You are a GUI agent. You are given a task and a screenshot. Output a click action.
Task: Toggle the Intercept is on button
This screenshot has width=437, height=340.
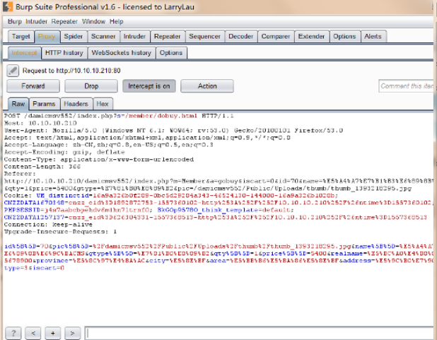click(149, 86)
